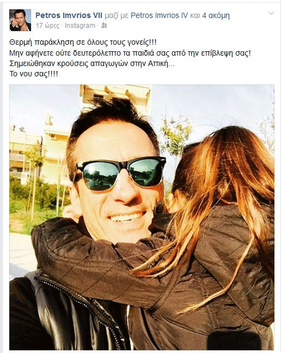The height and width of the screenshot is (353, 281).
Task: Open the post options dropdown arrow
Action: click(x=271, y=14)
